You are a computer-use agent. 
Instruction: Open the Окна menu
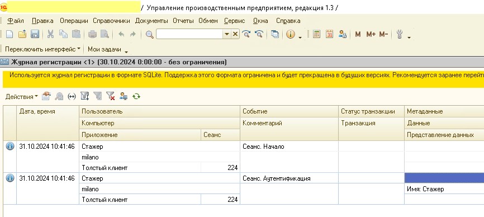coord(260,21)
